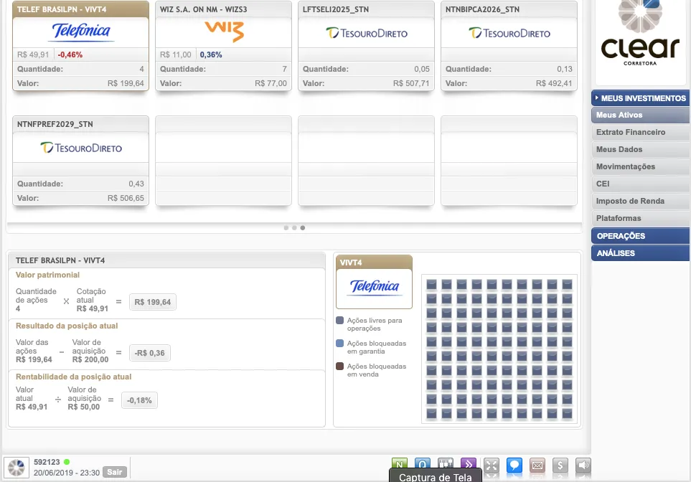The width and height of the screenshot is (691, 482).
Task: Open the blue chat bubble icon
Action: [x=514, y=465]
